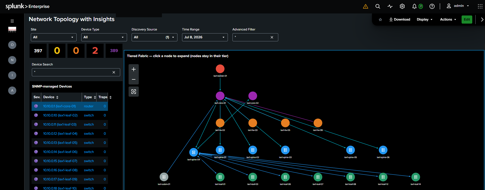Click the BestFlow Logic logo

pyautogui.click(x=12, y=30)
